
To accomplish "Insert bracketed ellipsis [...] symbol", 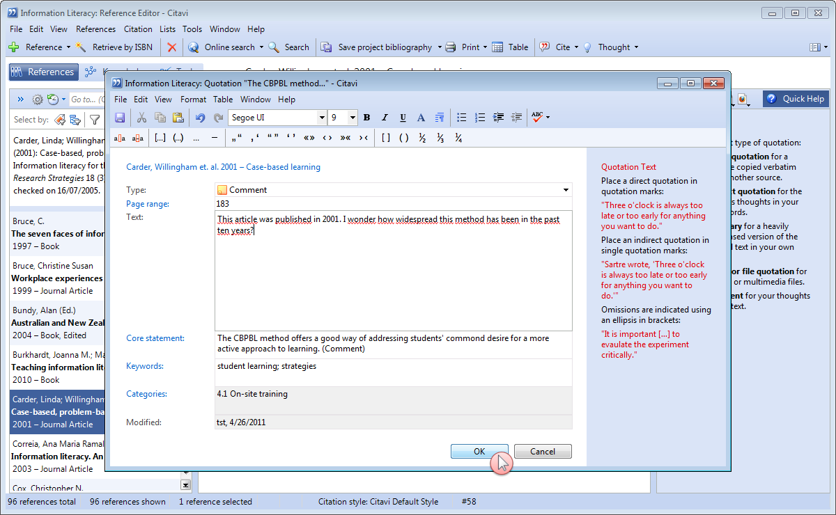I will (x=160, y=138).
